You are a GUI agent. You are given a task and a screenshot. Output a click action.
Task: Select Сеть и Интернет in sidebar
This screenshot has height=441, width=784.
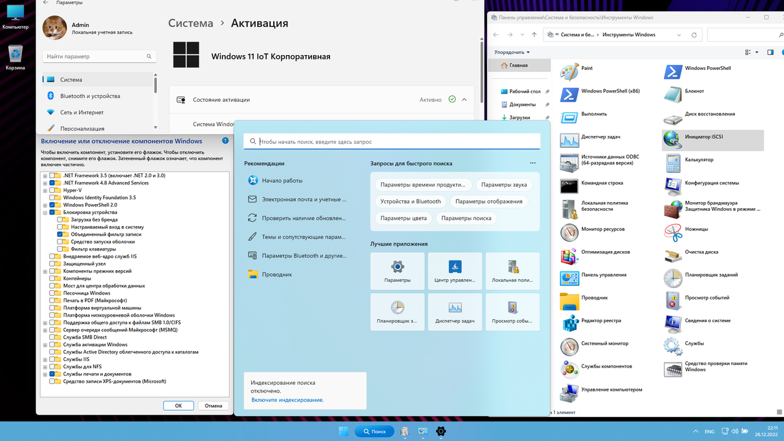tap(98, 113)
